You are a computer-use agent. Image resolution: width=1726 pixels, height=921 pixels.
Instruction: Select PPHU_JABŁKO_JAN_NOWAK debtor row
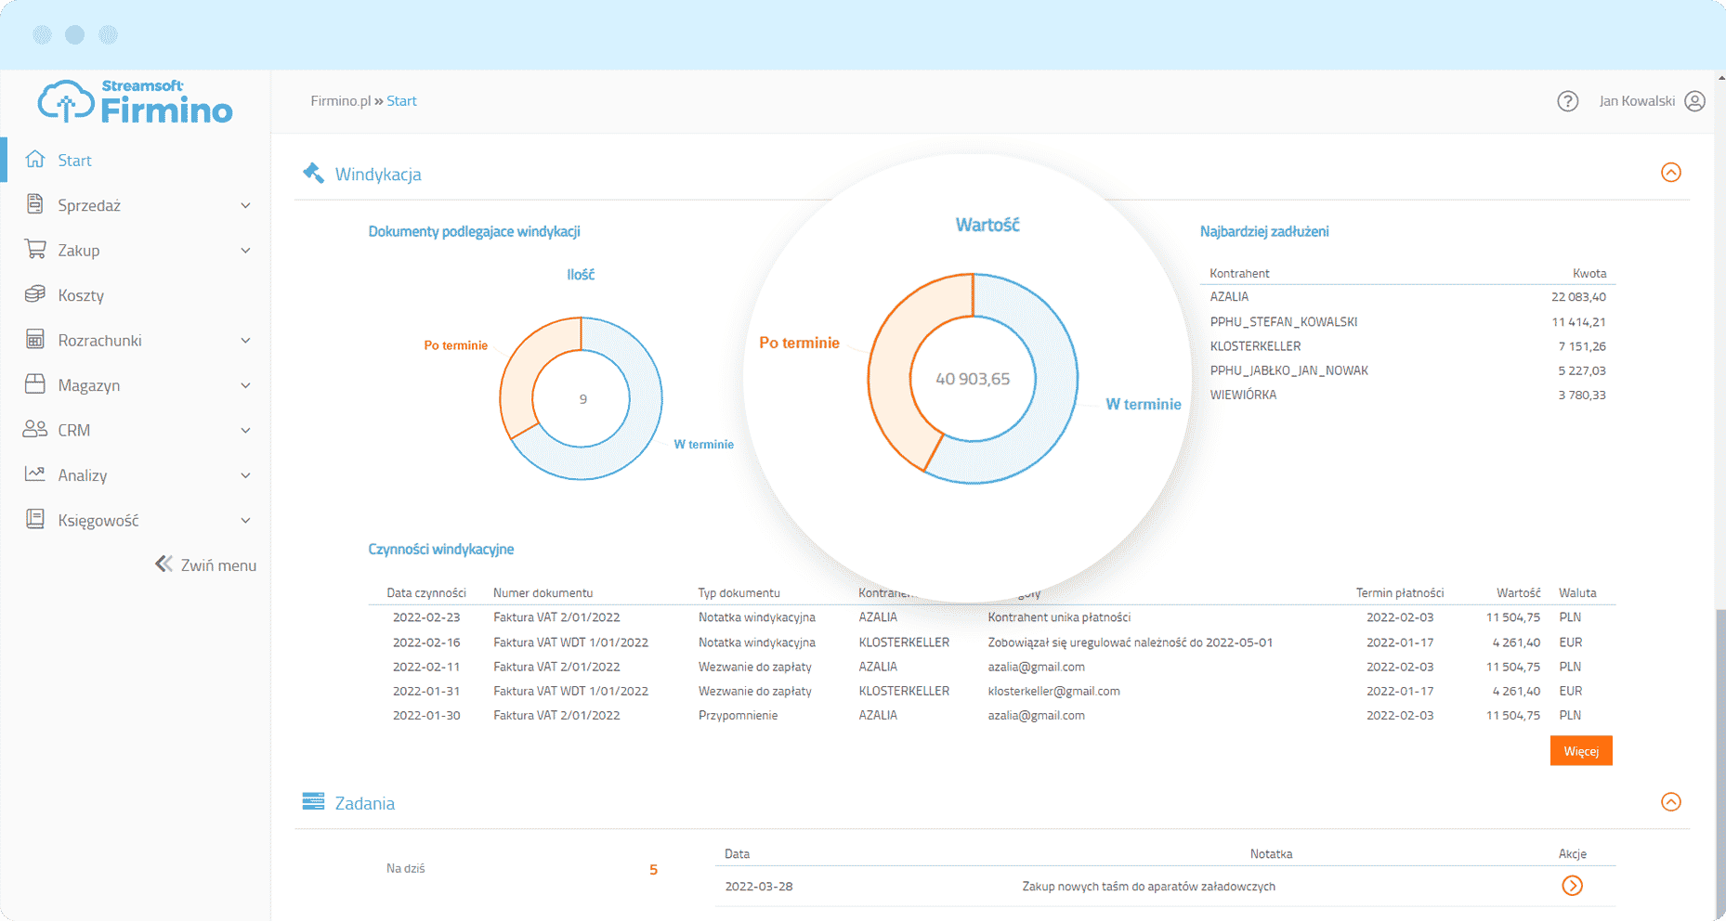point(1289,370)
